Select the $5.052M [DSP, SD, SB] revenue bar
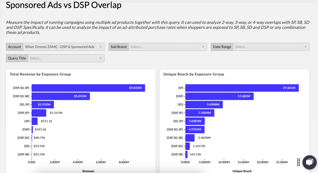318x173 pixels. (61, 96)
